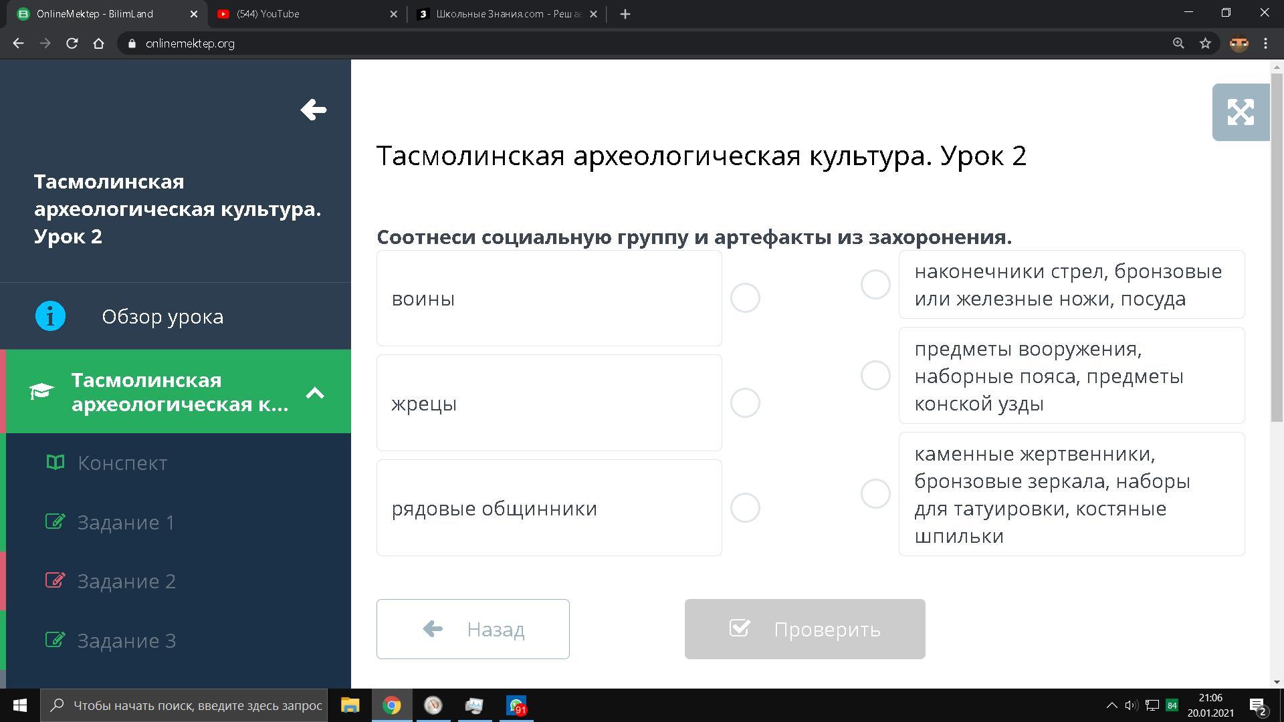Click the bookmark star in address bar
Image resolution: width=1284 pixels, height=722 pixels.
[1205, 43]
